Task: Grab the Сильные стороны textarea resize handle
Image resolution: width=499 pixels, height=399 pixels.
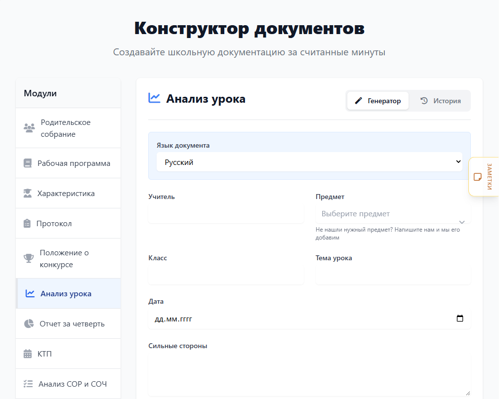Action: pyautogui.click(x=468, y=394)
